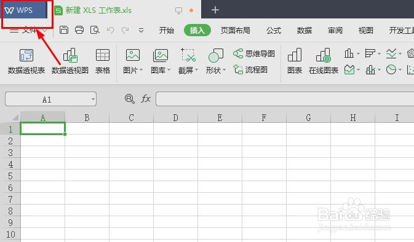This screenshot has width=414, height=242.
Task: Expand pie chart dropdown arrow
Action: coord(400,70)
